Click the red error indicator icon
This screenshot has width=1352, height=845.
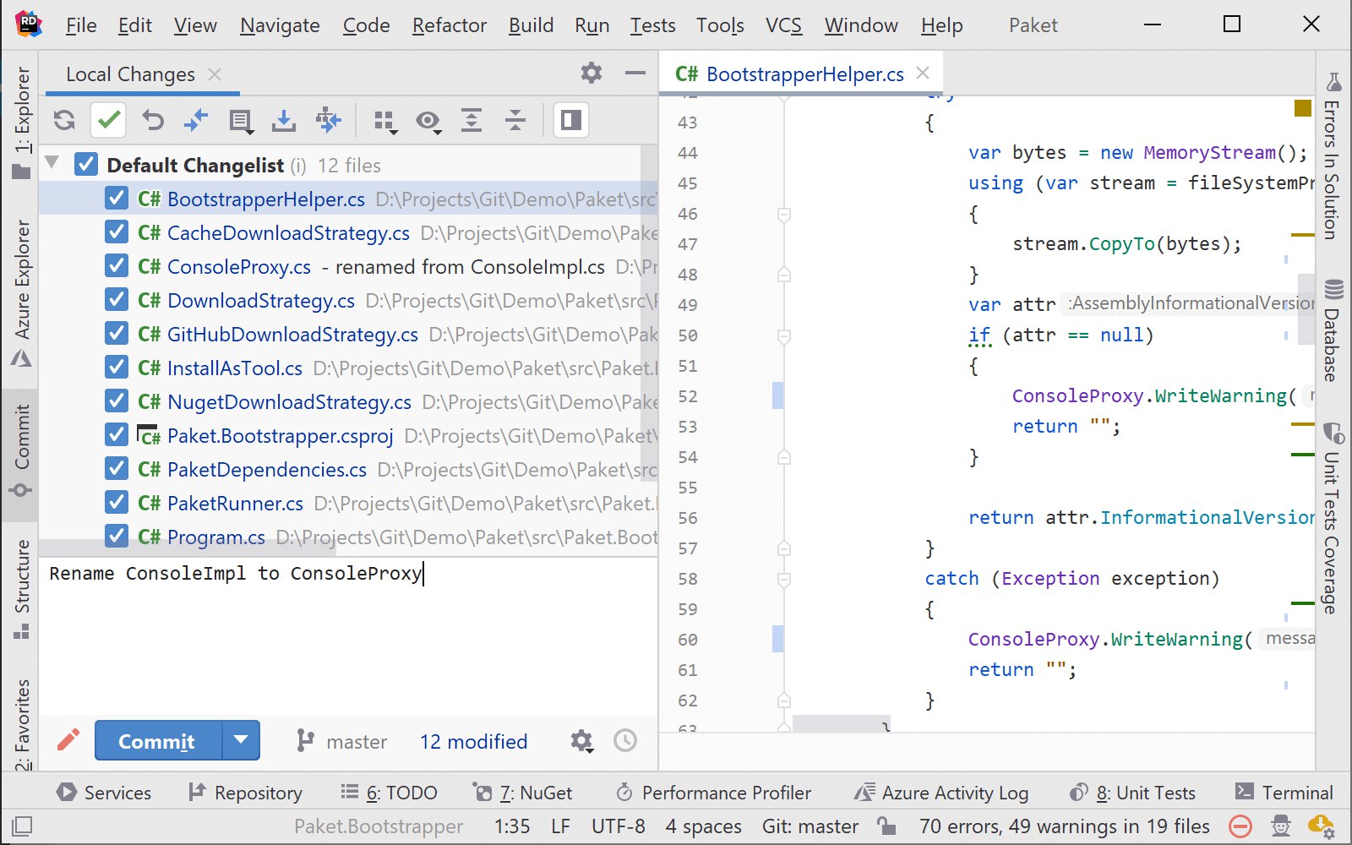(1240, 826)
